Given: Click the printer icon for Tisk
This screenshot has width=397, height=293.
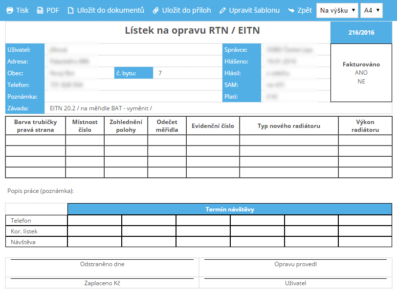Looking at the screenshot, I should 9,10.
